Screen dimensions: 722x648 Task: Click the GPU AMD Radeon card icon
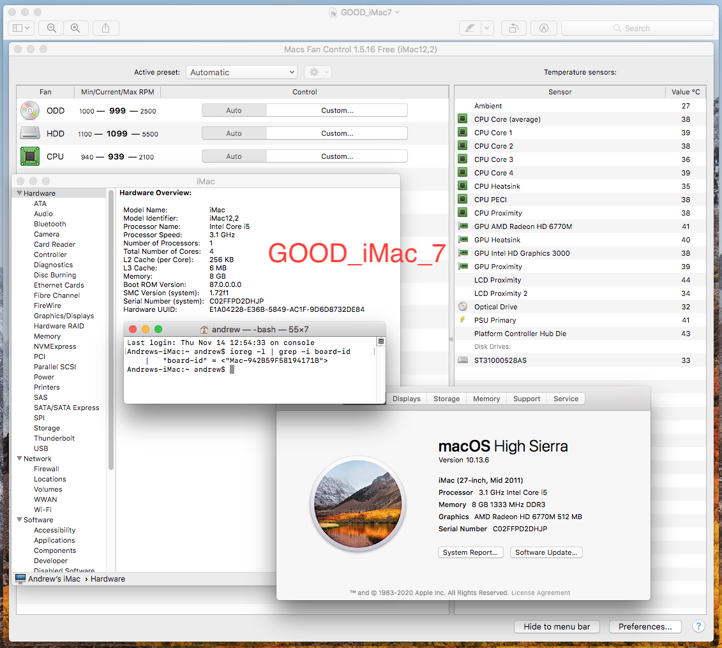[x=463, y=226]
